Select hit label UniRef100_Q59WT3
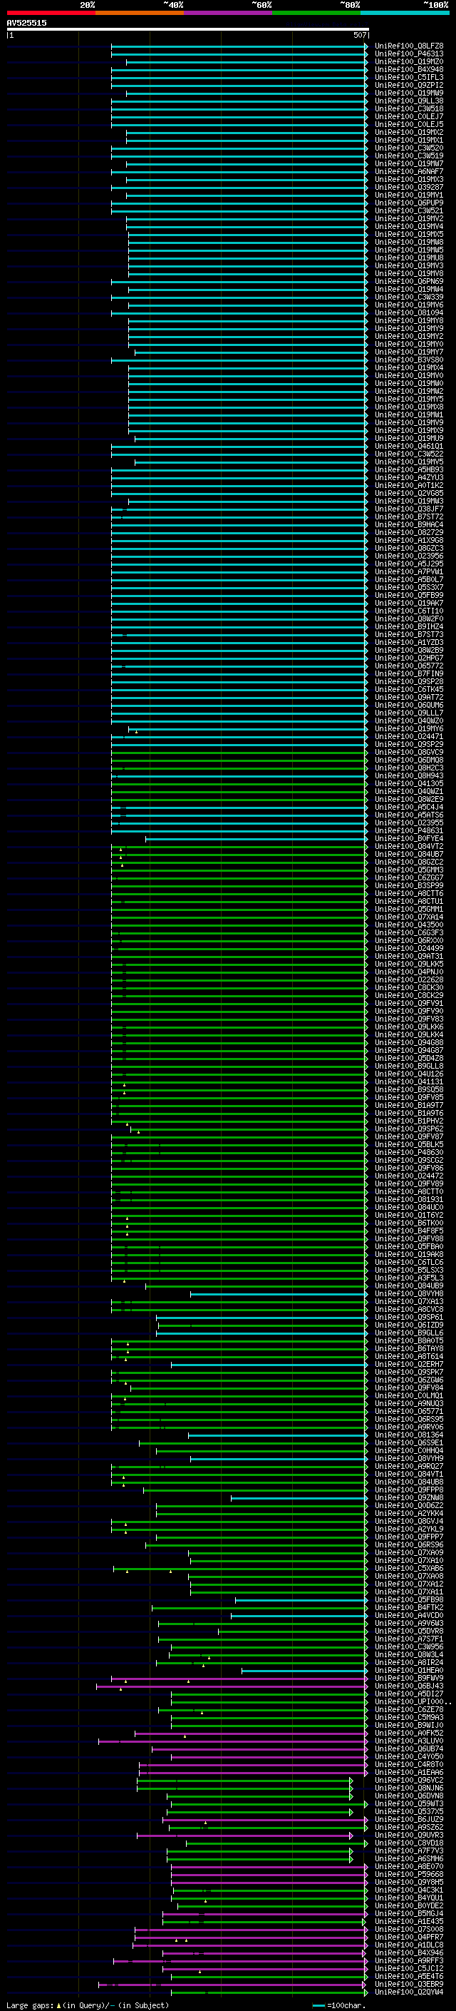Image resolution: width=456 pixels, height=2011 pixels. click(x=409, y=1803)
